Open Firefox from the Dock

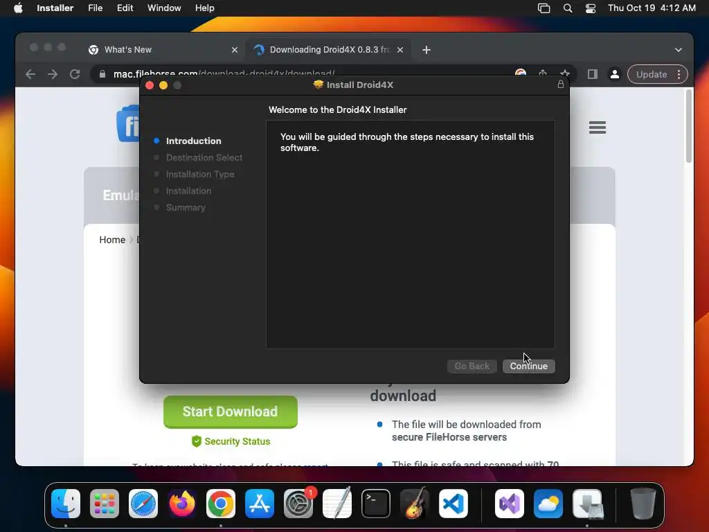[x=182, y=504]
